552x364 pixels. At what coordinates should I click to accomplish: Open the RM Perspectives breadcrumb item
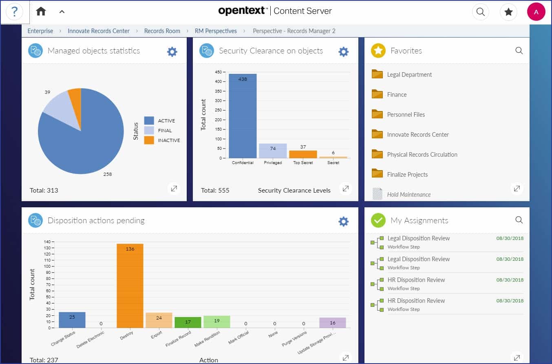pos(216,31)
